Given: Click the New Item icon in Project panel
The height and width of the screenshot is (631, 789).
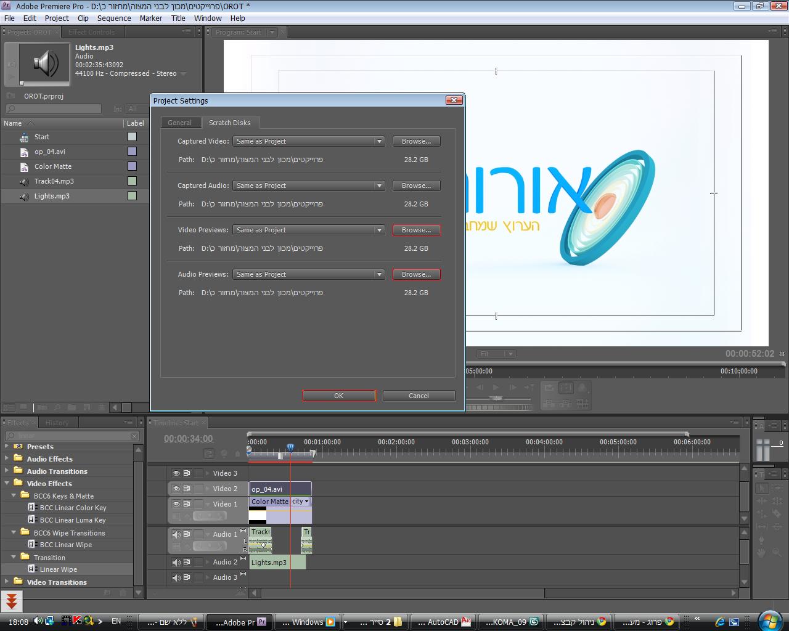Looking at the screenshot, I should (86, 407).
